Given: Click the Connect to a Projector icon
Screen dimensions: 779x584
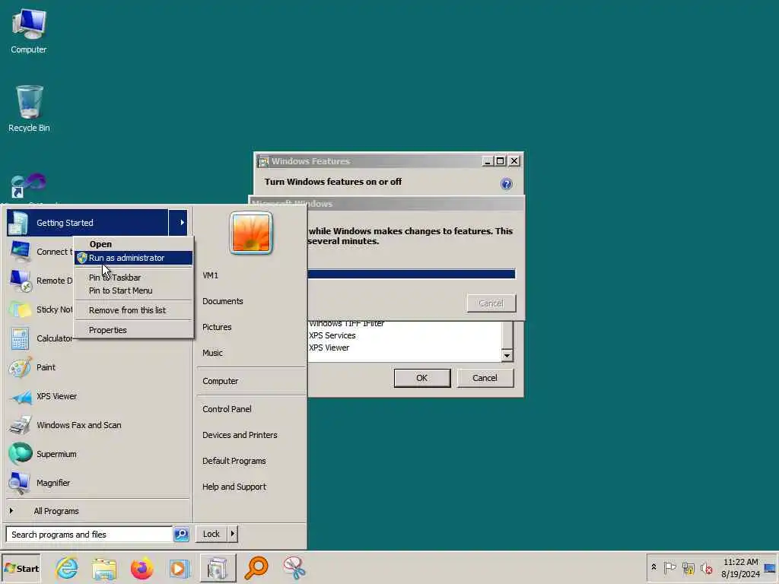Looking at the screenshot, I should pos(20,251).
